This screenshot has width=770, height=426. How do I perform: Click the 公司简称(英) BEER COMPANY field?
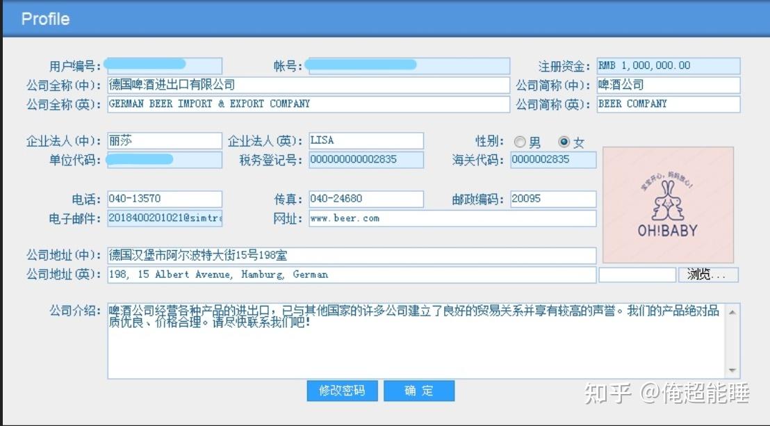tap(667, 104)
